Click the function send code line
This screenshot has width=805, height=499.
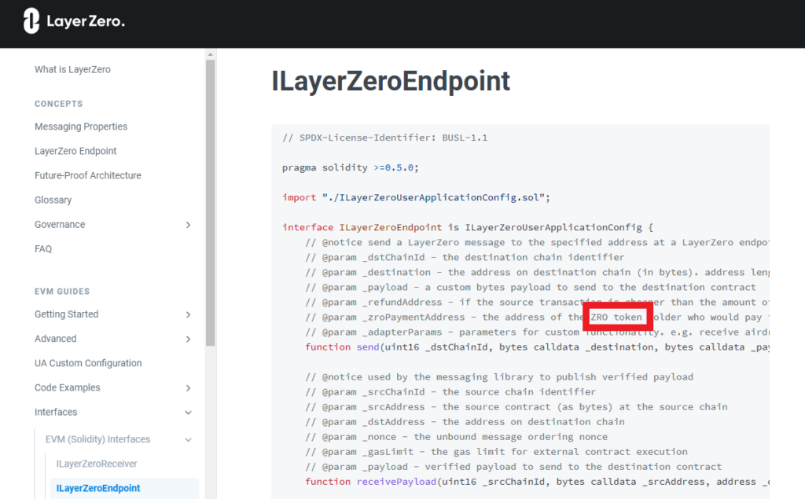point(537,347)
